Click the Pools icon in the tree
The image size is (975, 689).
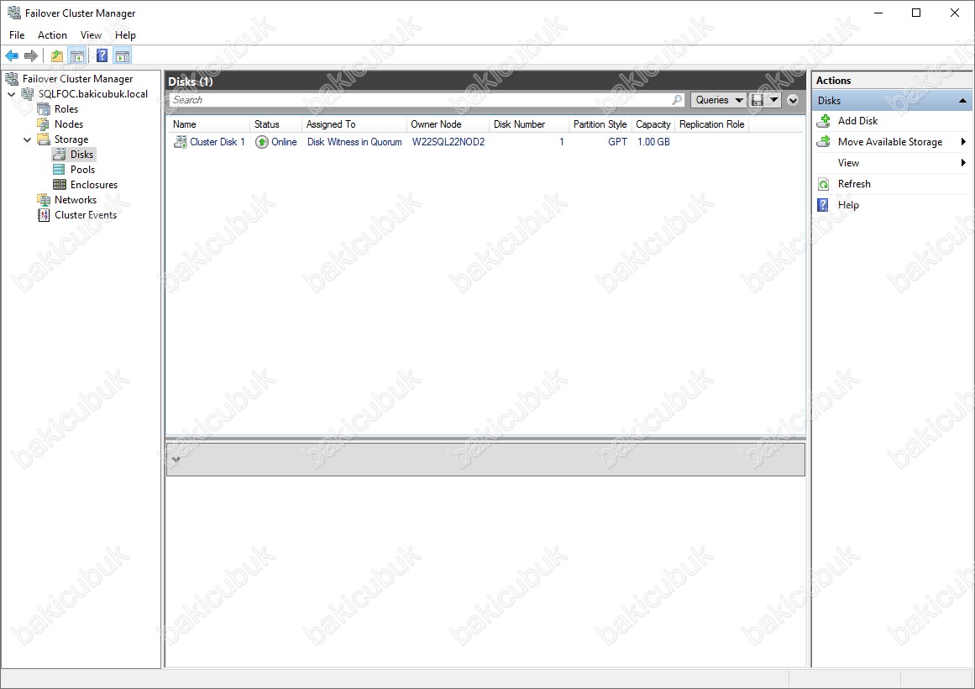pyautogui.click(x=59, y=169)
